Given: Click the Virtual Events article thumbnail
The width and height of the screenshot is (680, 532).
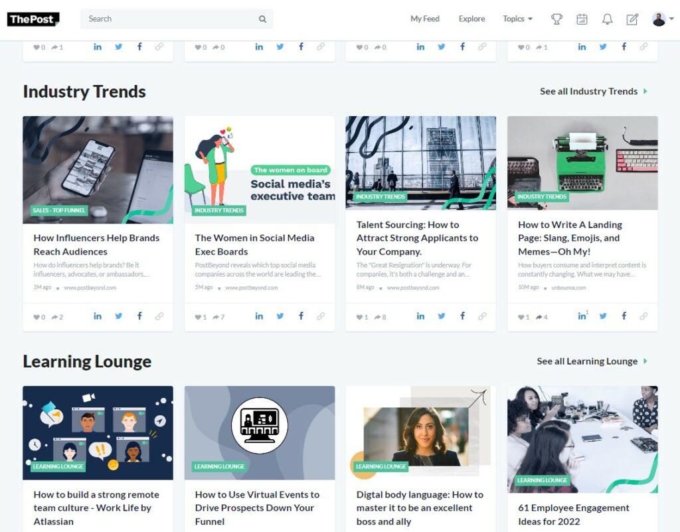Looking at the screenshot, I should point(259,432).
